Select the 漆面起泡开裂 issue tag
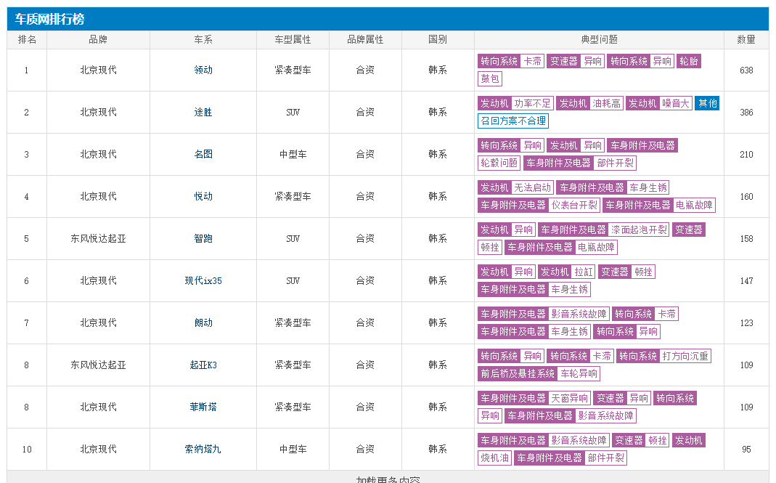 coord(639,230)
